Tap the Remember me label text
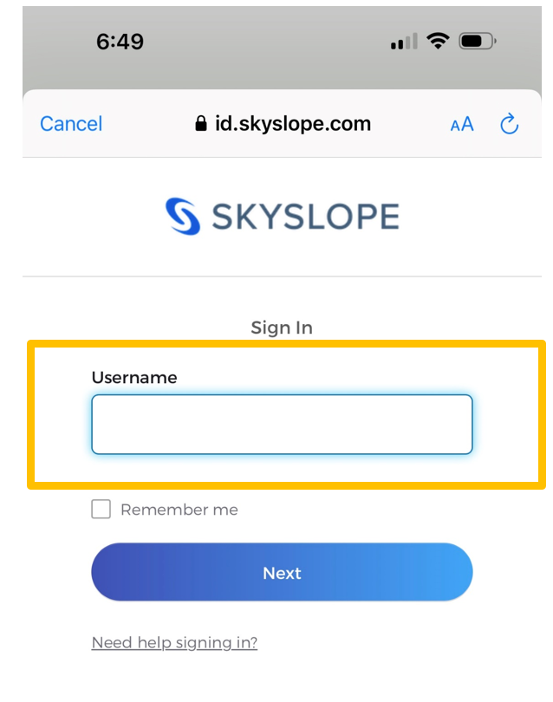The image size is (553, 702). (179, 510)
